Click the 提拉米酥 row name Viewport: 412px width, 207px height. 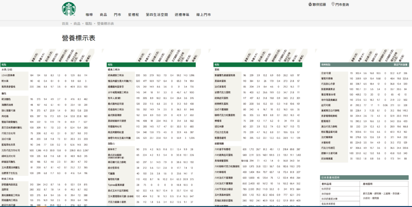[220, 126]
